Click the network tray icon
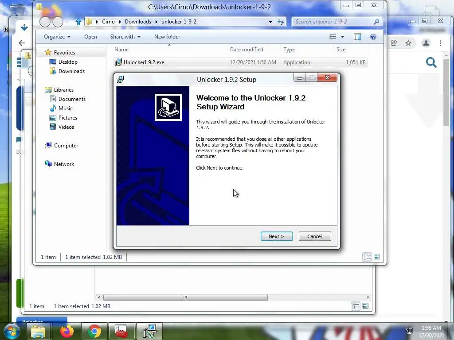 pos(409,331)
